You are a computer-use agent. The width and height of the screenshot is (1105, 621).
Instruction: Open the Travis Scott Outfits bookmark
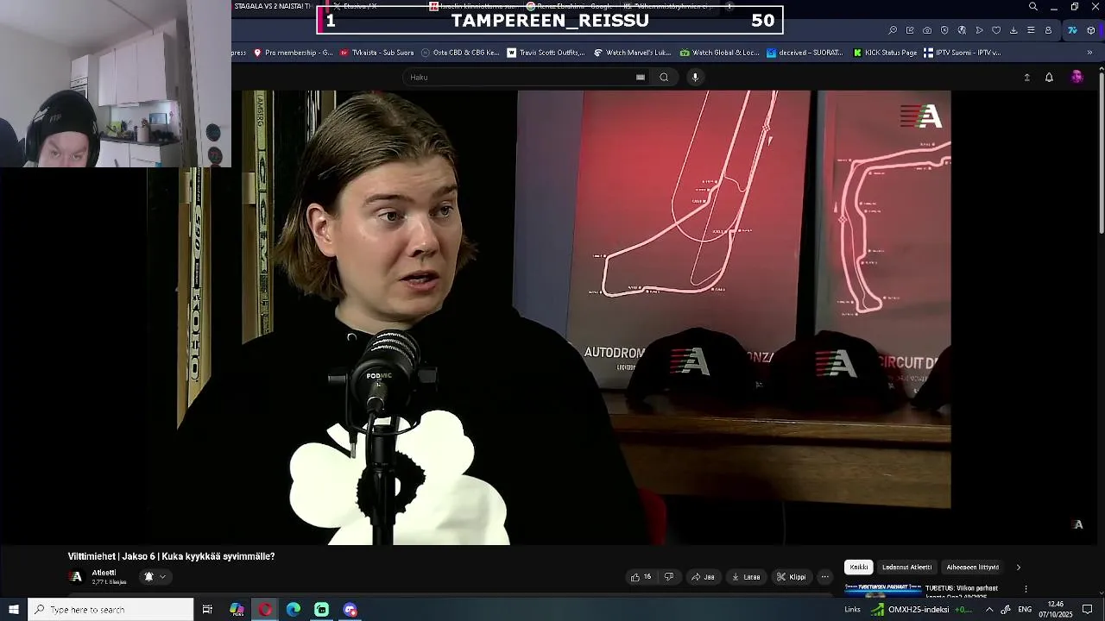[546, 53]
